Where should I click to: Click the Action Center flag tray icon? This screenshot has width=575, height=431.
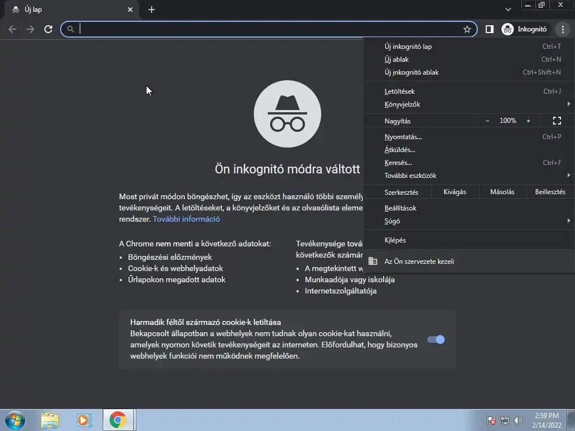tap(491, 420)
